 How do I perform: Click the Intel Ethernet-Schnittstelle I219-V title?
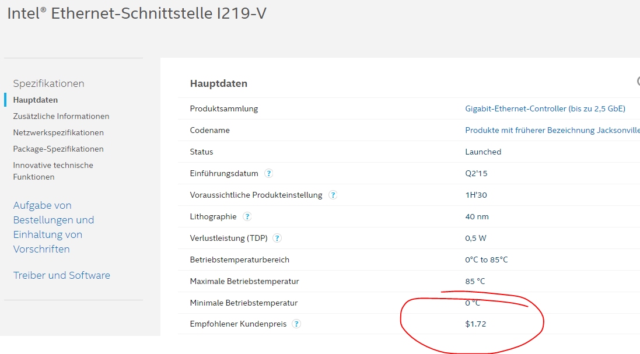(x=137, y=13)
